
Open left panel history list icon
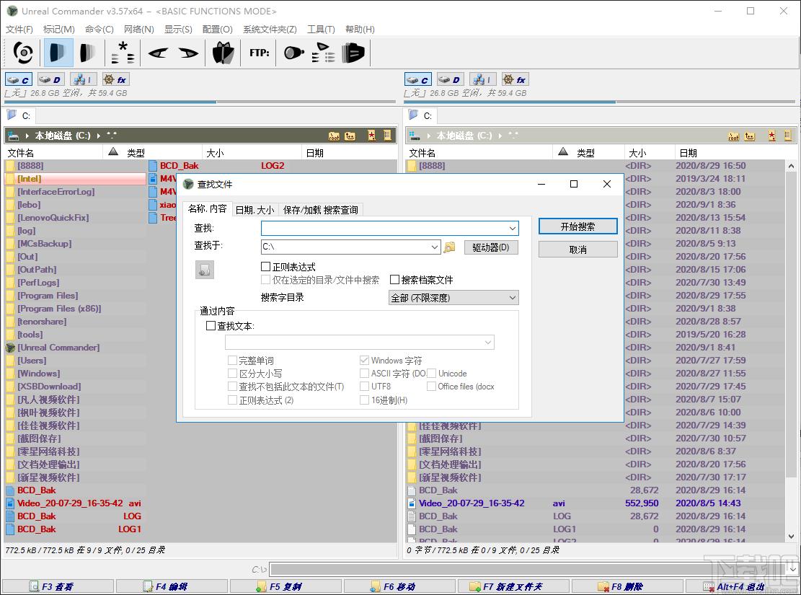[x=387, y=136]
